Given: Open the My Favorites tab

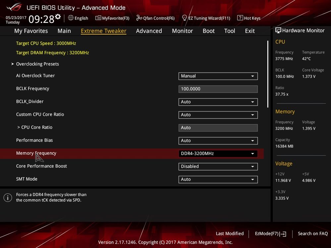Looking at the screenshot, I should 31,31.
